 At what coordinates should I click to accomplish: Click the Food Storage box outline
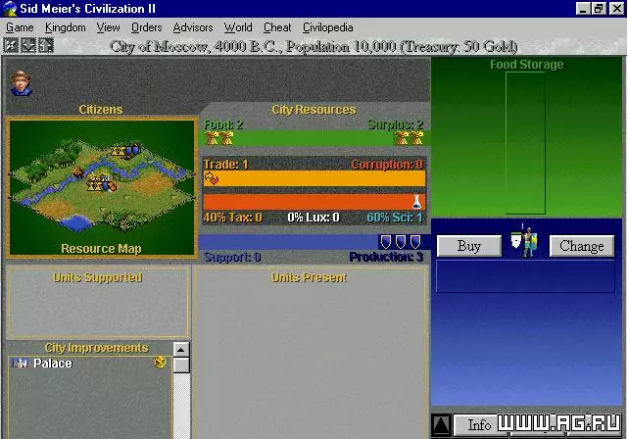(525, 143)
